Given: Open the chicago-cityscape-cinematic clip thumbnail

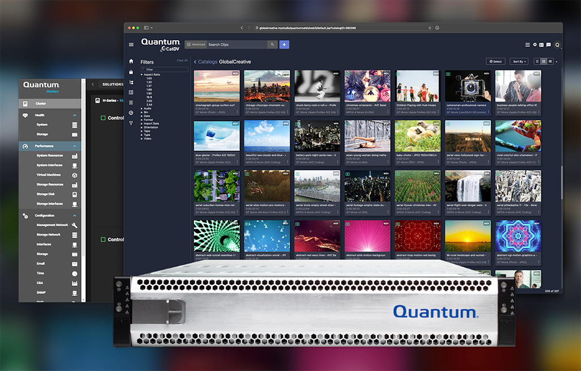Looking at the screenshot, I should pyautogui.click(x=267, y=86).
